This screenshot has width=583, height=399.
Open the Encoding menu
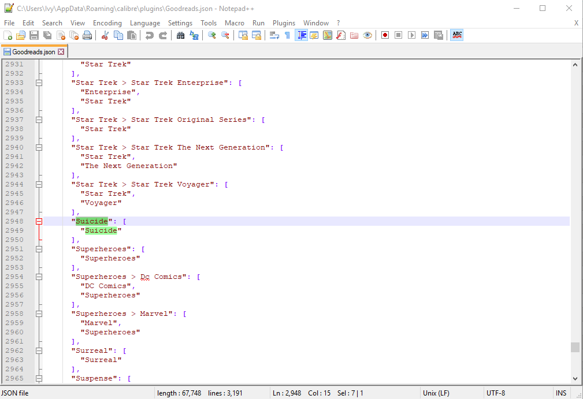click(x=107, y=23)
